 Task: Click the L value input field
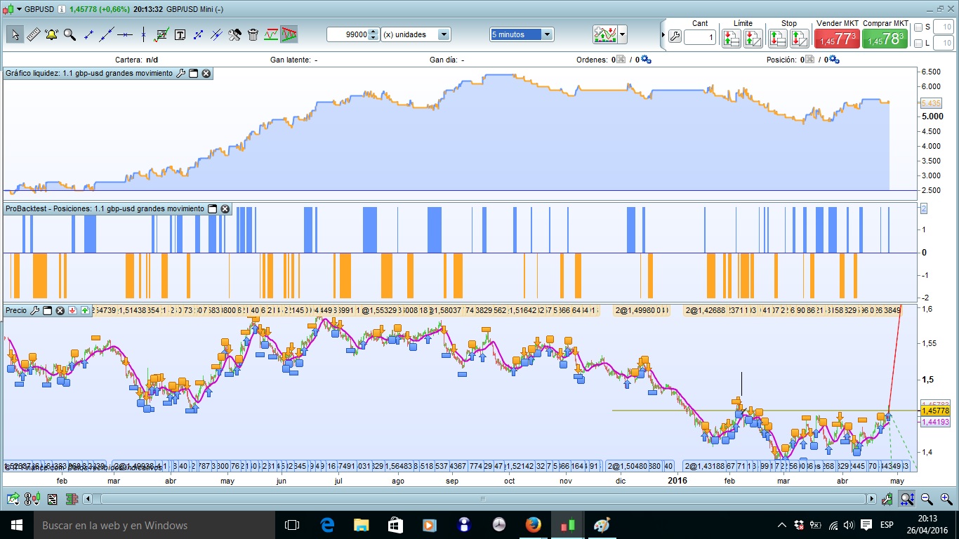point(944,44)
